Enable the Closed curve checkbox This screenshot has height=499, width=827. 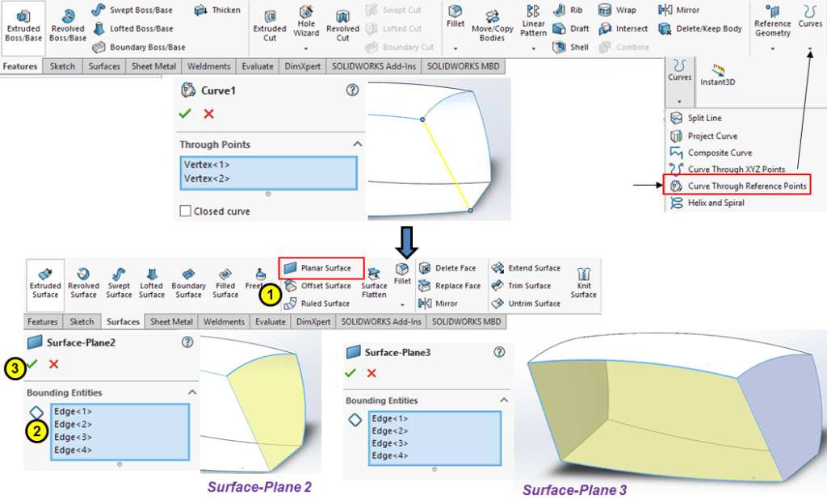(186, 212)
